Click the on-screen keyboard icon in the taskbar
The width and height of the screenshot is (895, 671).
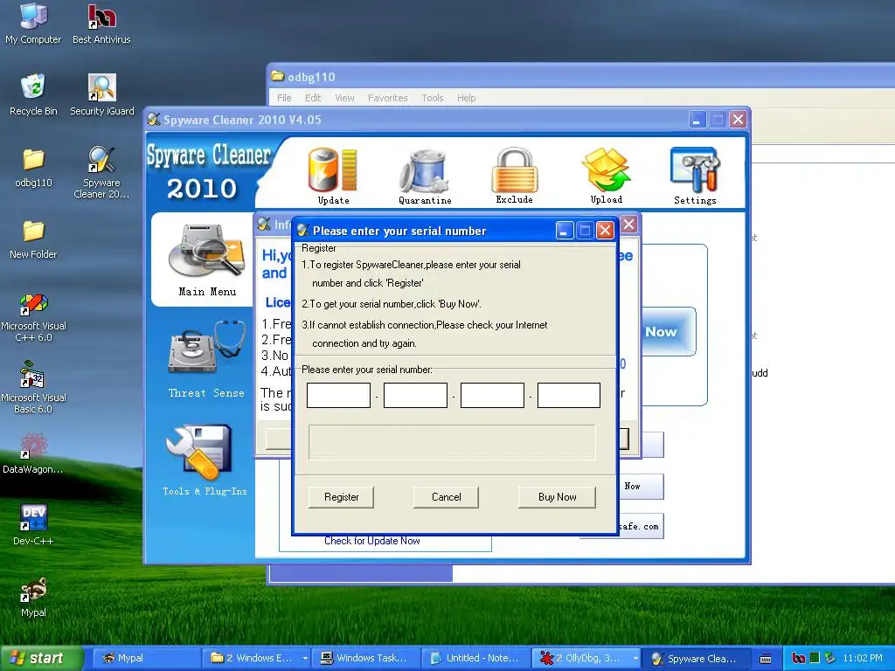click(766, 659)
